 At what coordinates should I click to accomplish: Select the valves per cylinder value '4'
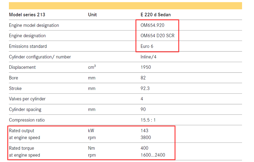[142, 99]
